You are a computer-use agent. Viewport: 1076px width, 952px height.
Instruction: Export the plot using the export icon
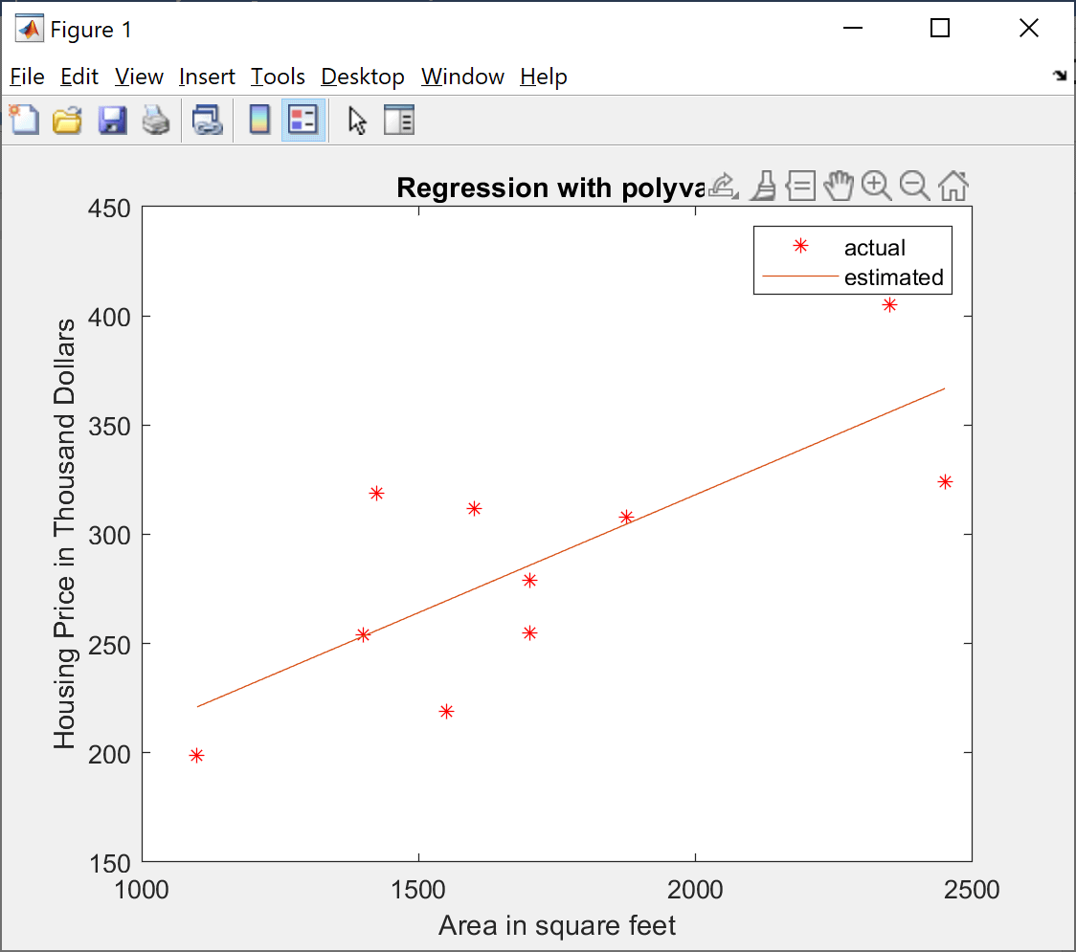tap(721, 185)
